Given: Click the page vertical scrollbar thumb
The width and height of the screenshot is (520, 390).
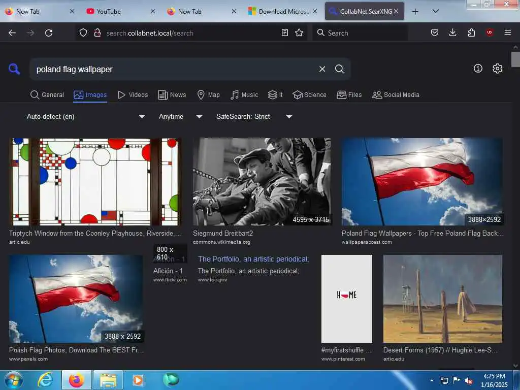Looking at the screenshot, I should pos(515,59).
